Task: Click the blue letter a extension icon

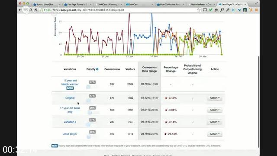Action: (x=233, y=10)
